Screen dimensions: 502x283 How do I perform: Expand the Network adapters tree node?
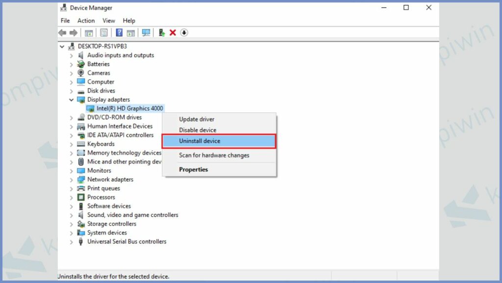tap(72, 179)
